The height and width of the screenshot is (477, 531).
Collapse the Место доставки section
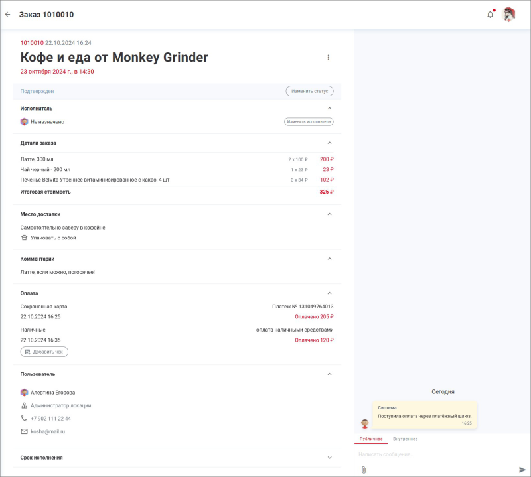pos(329,214)
